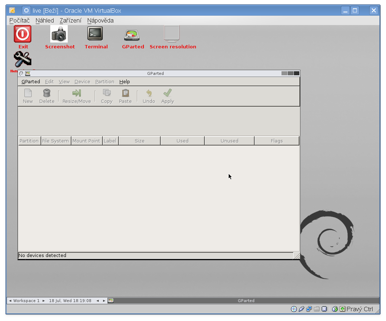Image resolution: width=386 pixels, height=321 pixels.
Task: Minimize the GParted window with lightest gray button
Action: tap(284, 73)
